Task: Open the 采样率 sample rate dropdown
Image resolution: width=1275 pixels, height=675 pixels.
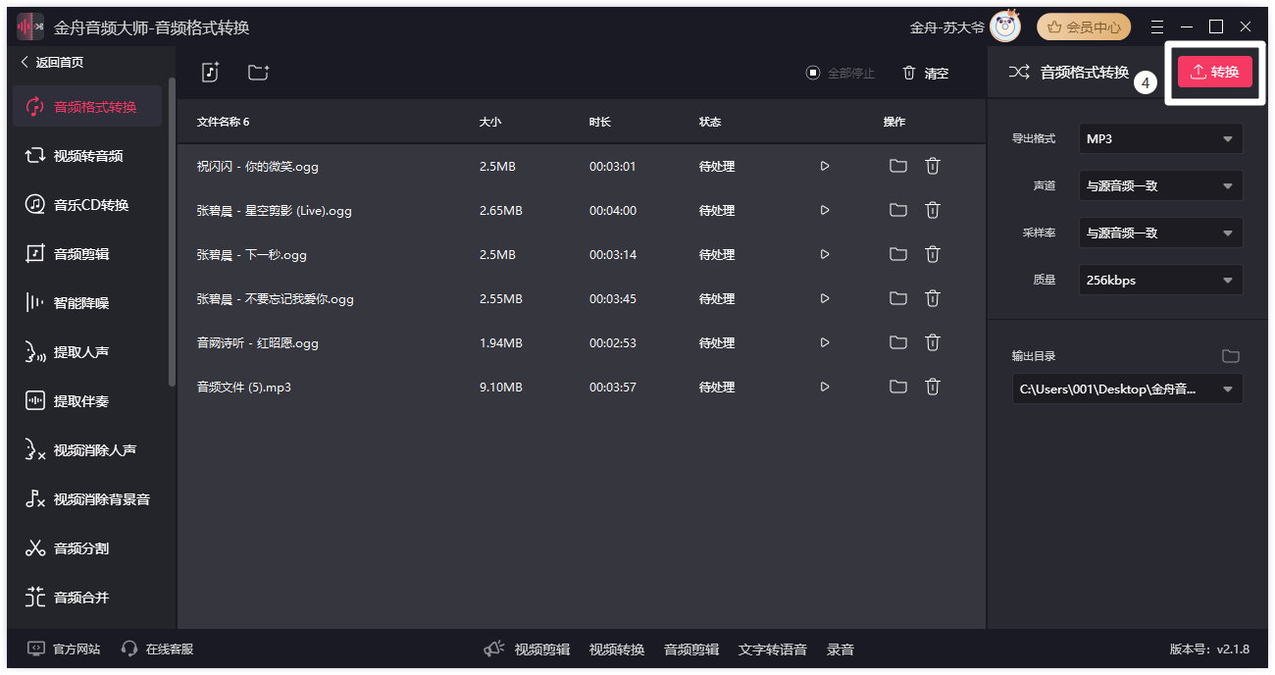Action: 1160,233
